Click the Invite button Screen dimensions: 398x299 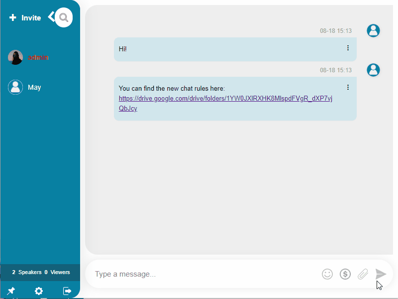pos(25,17)
